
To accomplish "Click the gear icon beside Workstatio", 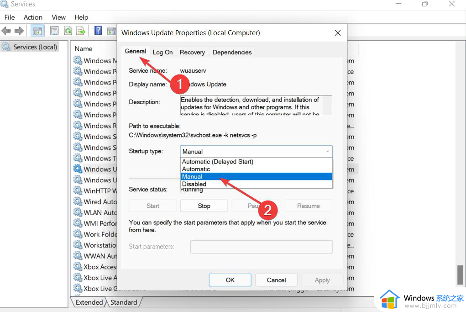I will click(x=78, y=245).
